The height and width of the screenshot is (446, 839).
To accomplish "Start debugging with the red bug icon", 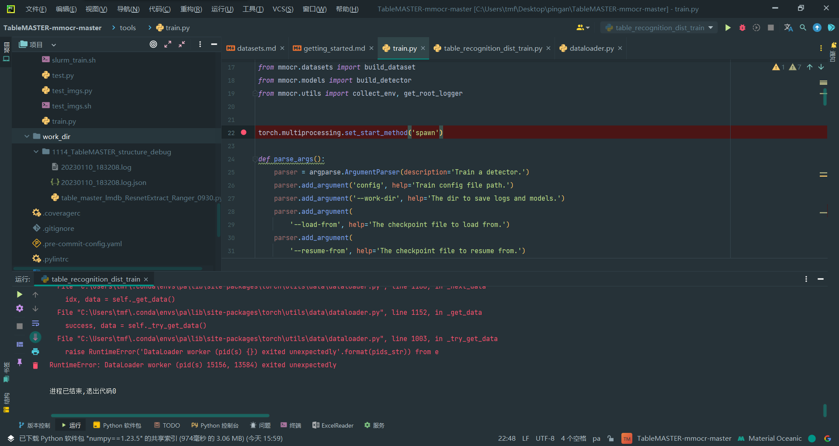I will click(742, 28).
